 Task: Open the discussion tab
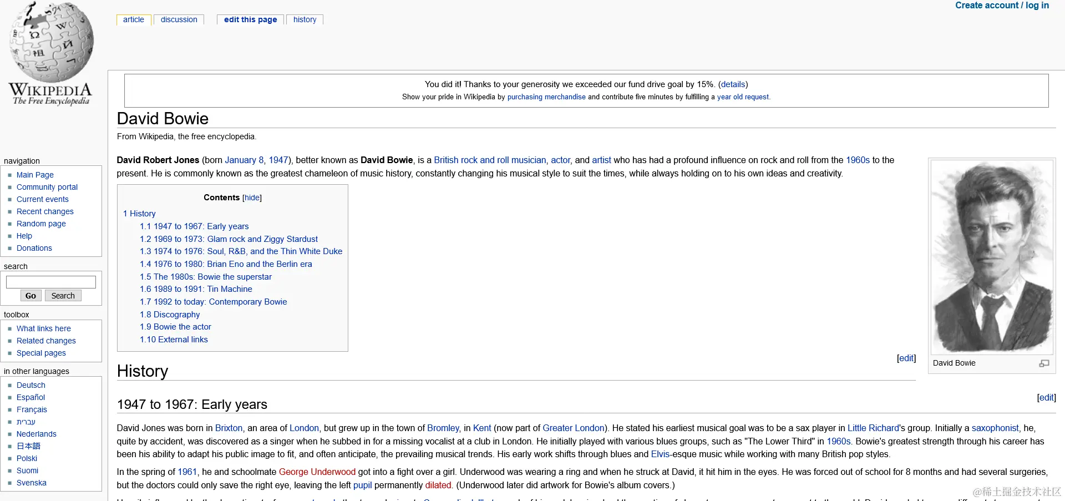[179, 19]
